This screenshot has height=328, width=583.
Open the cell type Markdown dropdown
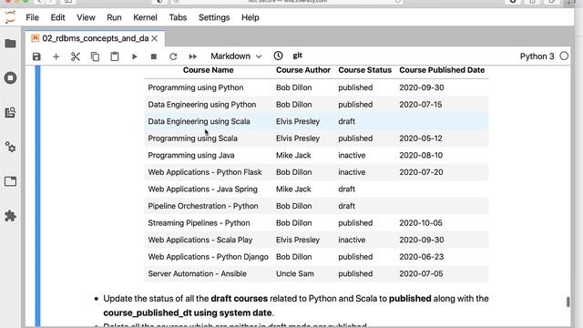coord(236,56)
